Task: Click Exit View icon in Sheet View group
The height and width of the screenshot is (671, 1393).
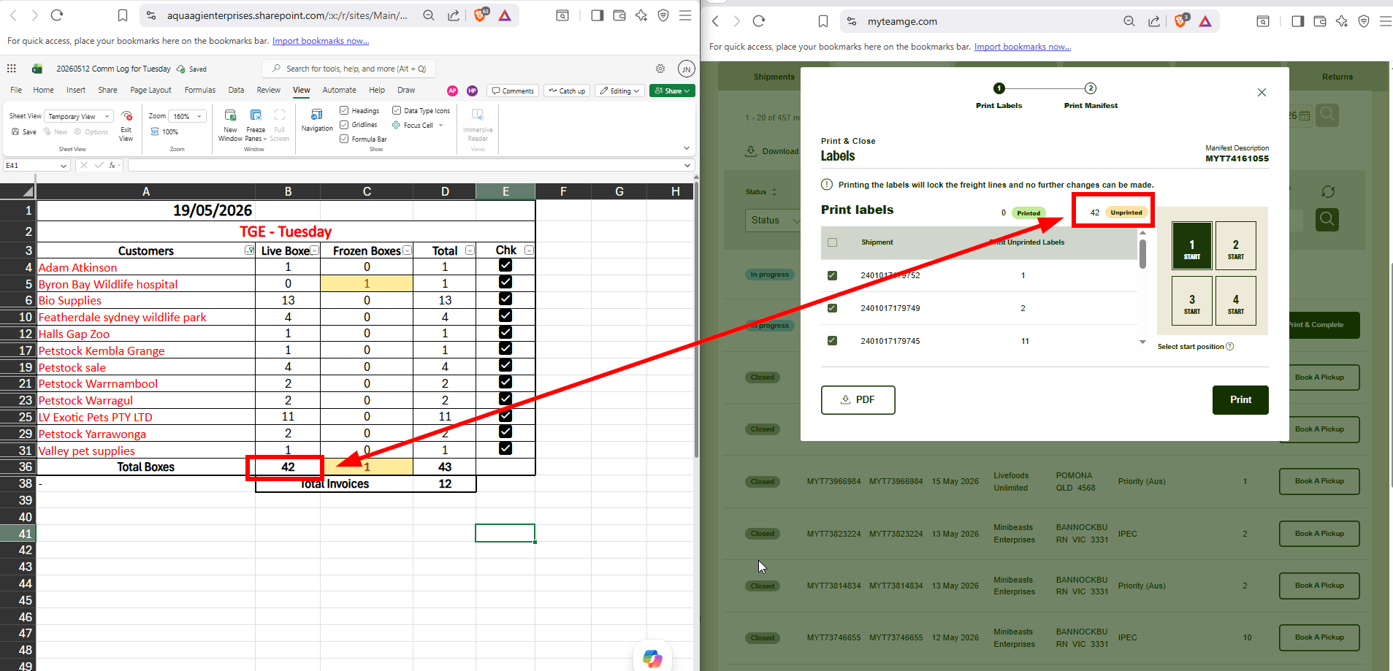Action: pyautogui.click(x=126, y=116)
